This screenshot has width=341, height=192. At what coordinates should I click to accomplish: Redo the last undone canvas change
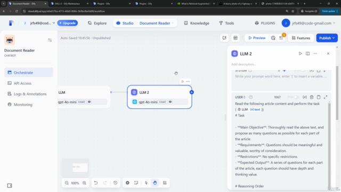point(105,183)
